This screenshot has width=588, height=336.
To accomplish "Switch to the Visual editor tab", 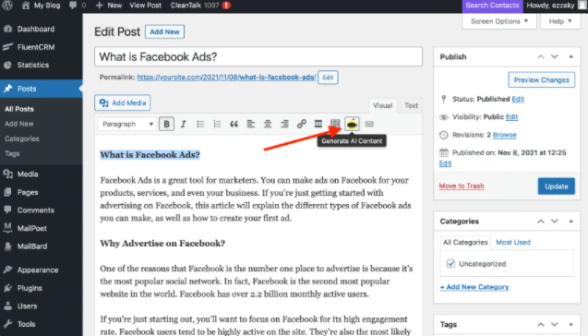I will click(382, 105).
